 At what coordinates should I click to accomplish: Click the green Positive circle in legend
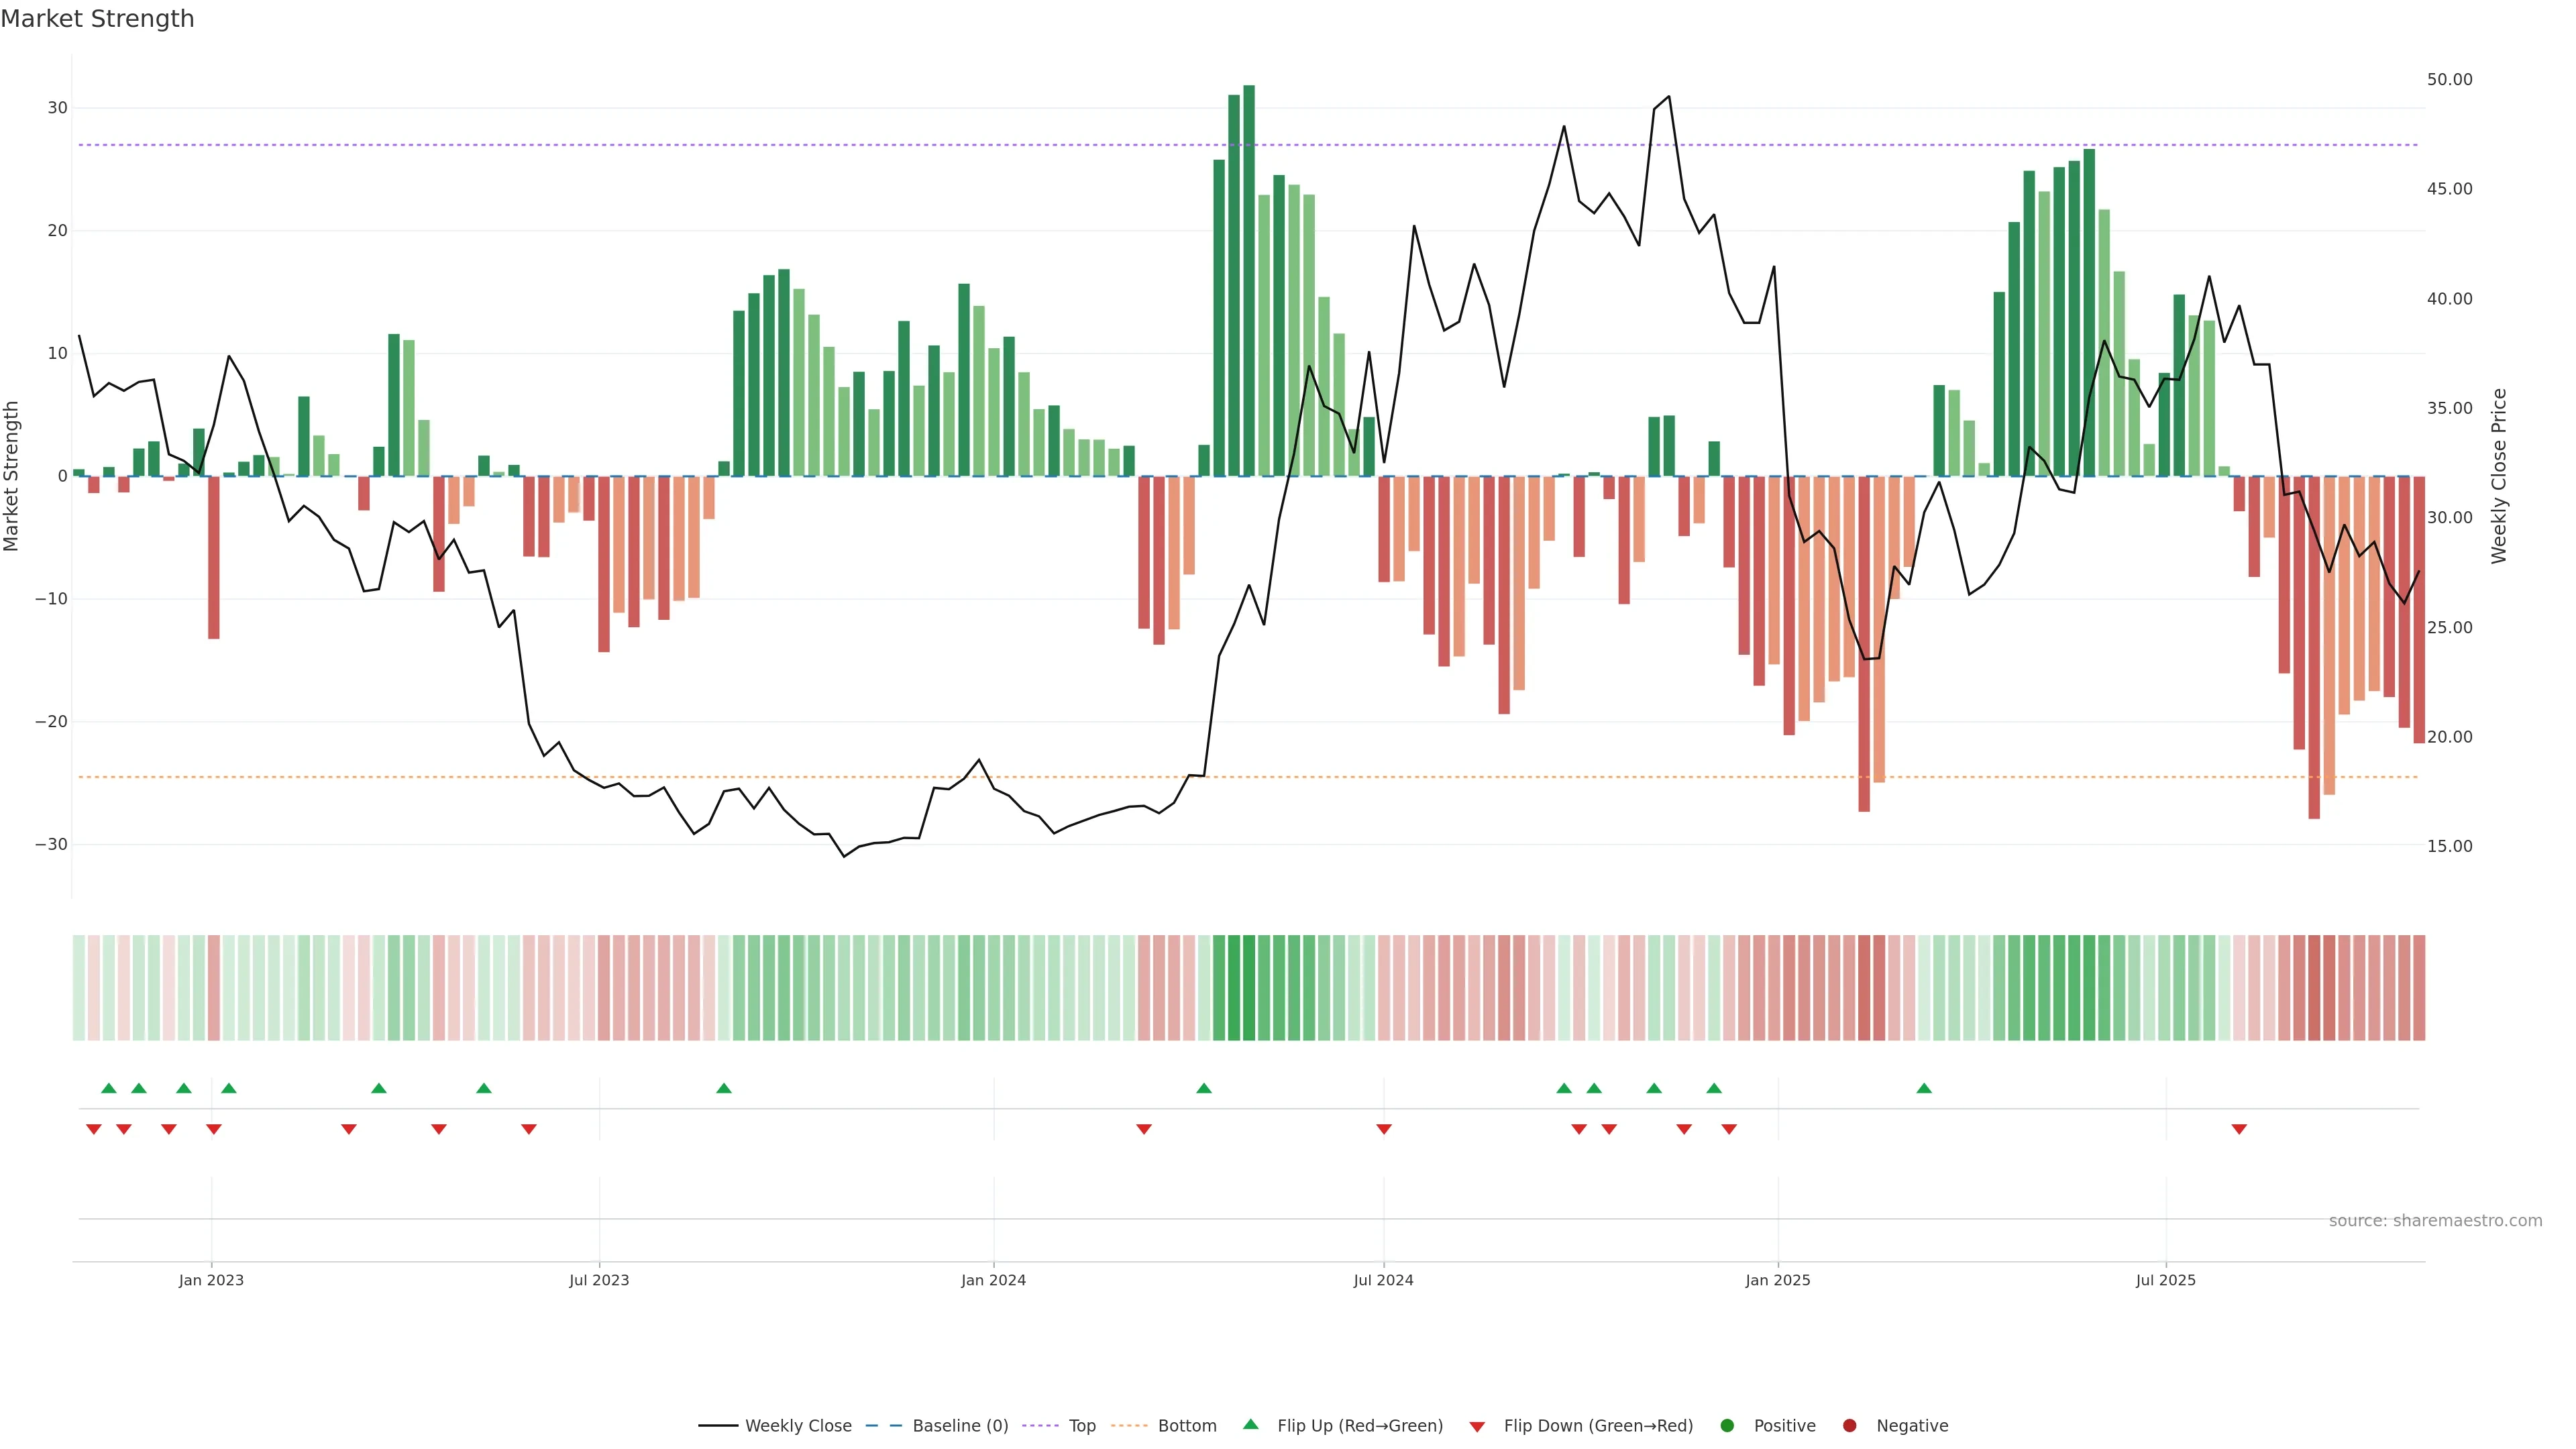coord(1727,1426)
